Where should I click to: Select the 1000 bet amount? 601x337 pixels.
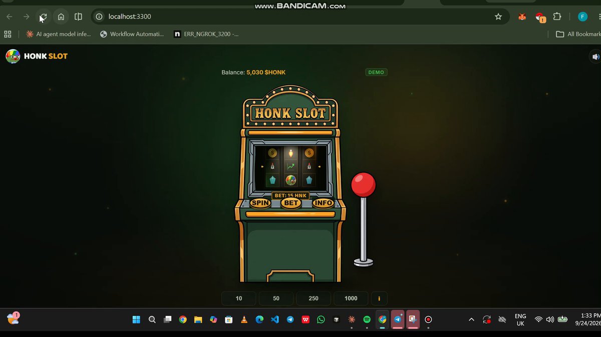351,298
